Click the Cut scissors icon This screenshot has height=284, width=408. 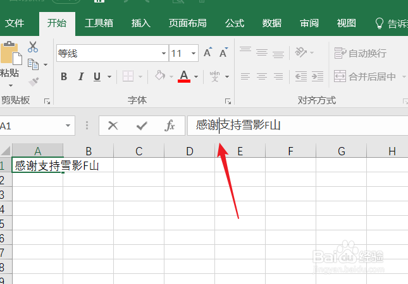33,47
